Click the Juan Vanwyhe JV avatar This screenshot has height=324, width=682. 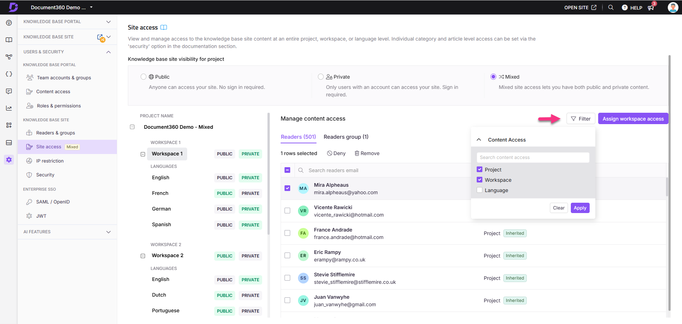303,300
